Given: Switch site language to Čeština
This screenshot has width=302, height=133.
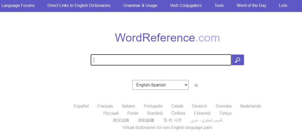Looking at the screenshot, I should (x=178, y=113).
